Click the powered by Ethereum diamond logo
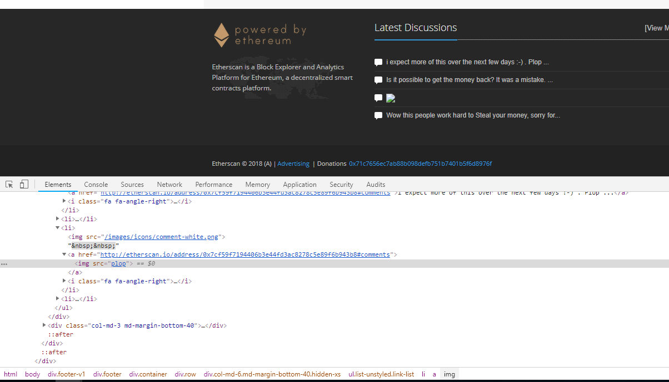This screenshot has height=382, width=669. point(221,34)
